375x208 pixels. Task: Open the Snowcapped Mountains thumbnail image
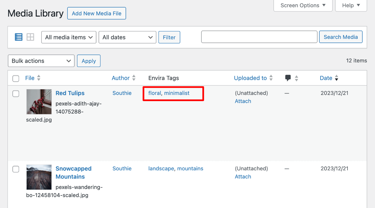tap(39, 177)
